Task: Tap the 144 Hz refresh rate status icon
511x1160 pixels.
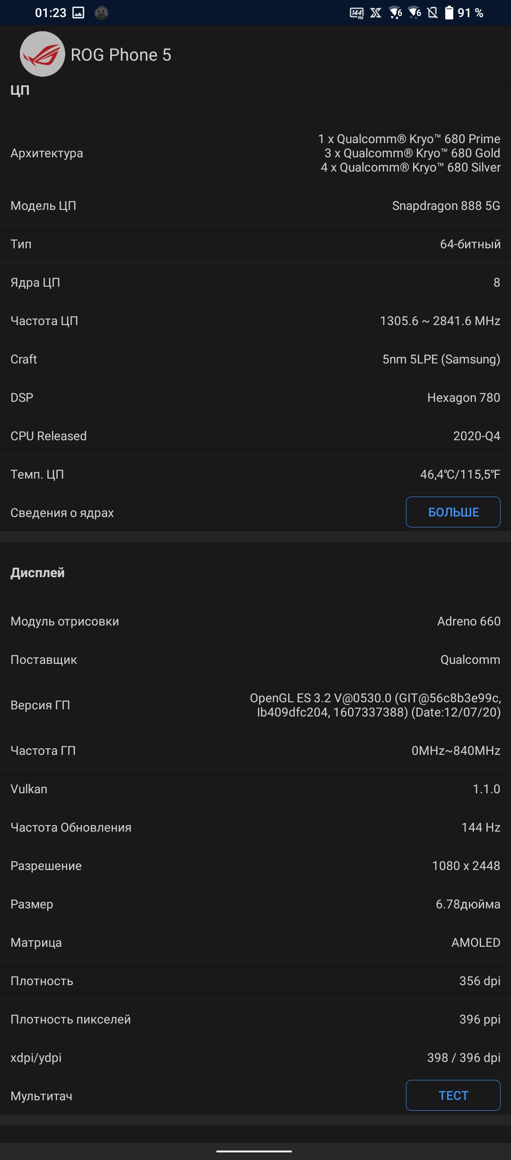Action: pos(357,13)
